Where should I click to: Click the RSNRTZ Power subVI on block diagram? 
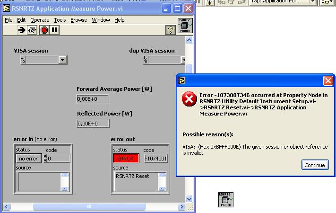click(x=226, y=200)
